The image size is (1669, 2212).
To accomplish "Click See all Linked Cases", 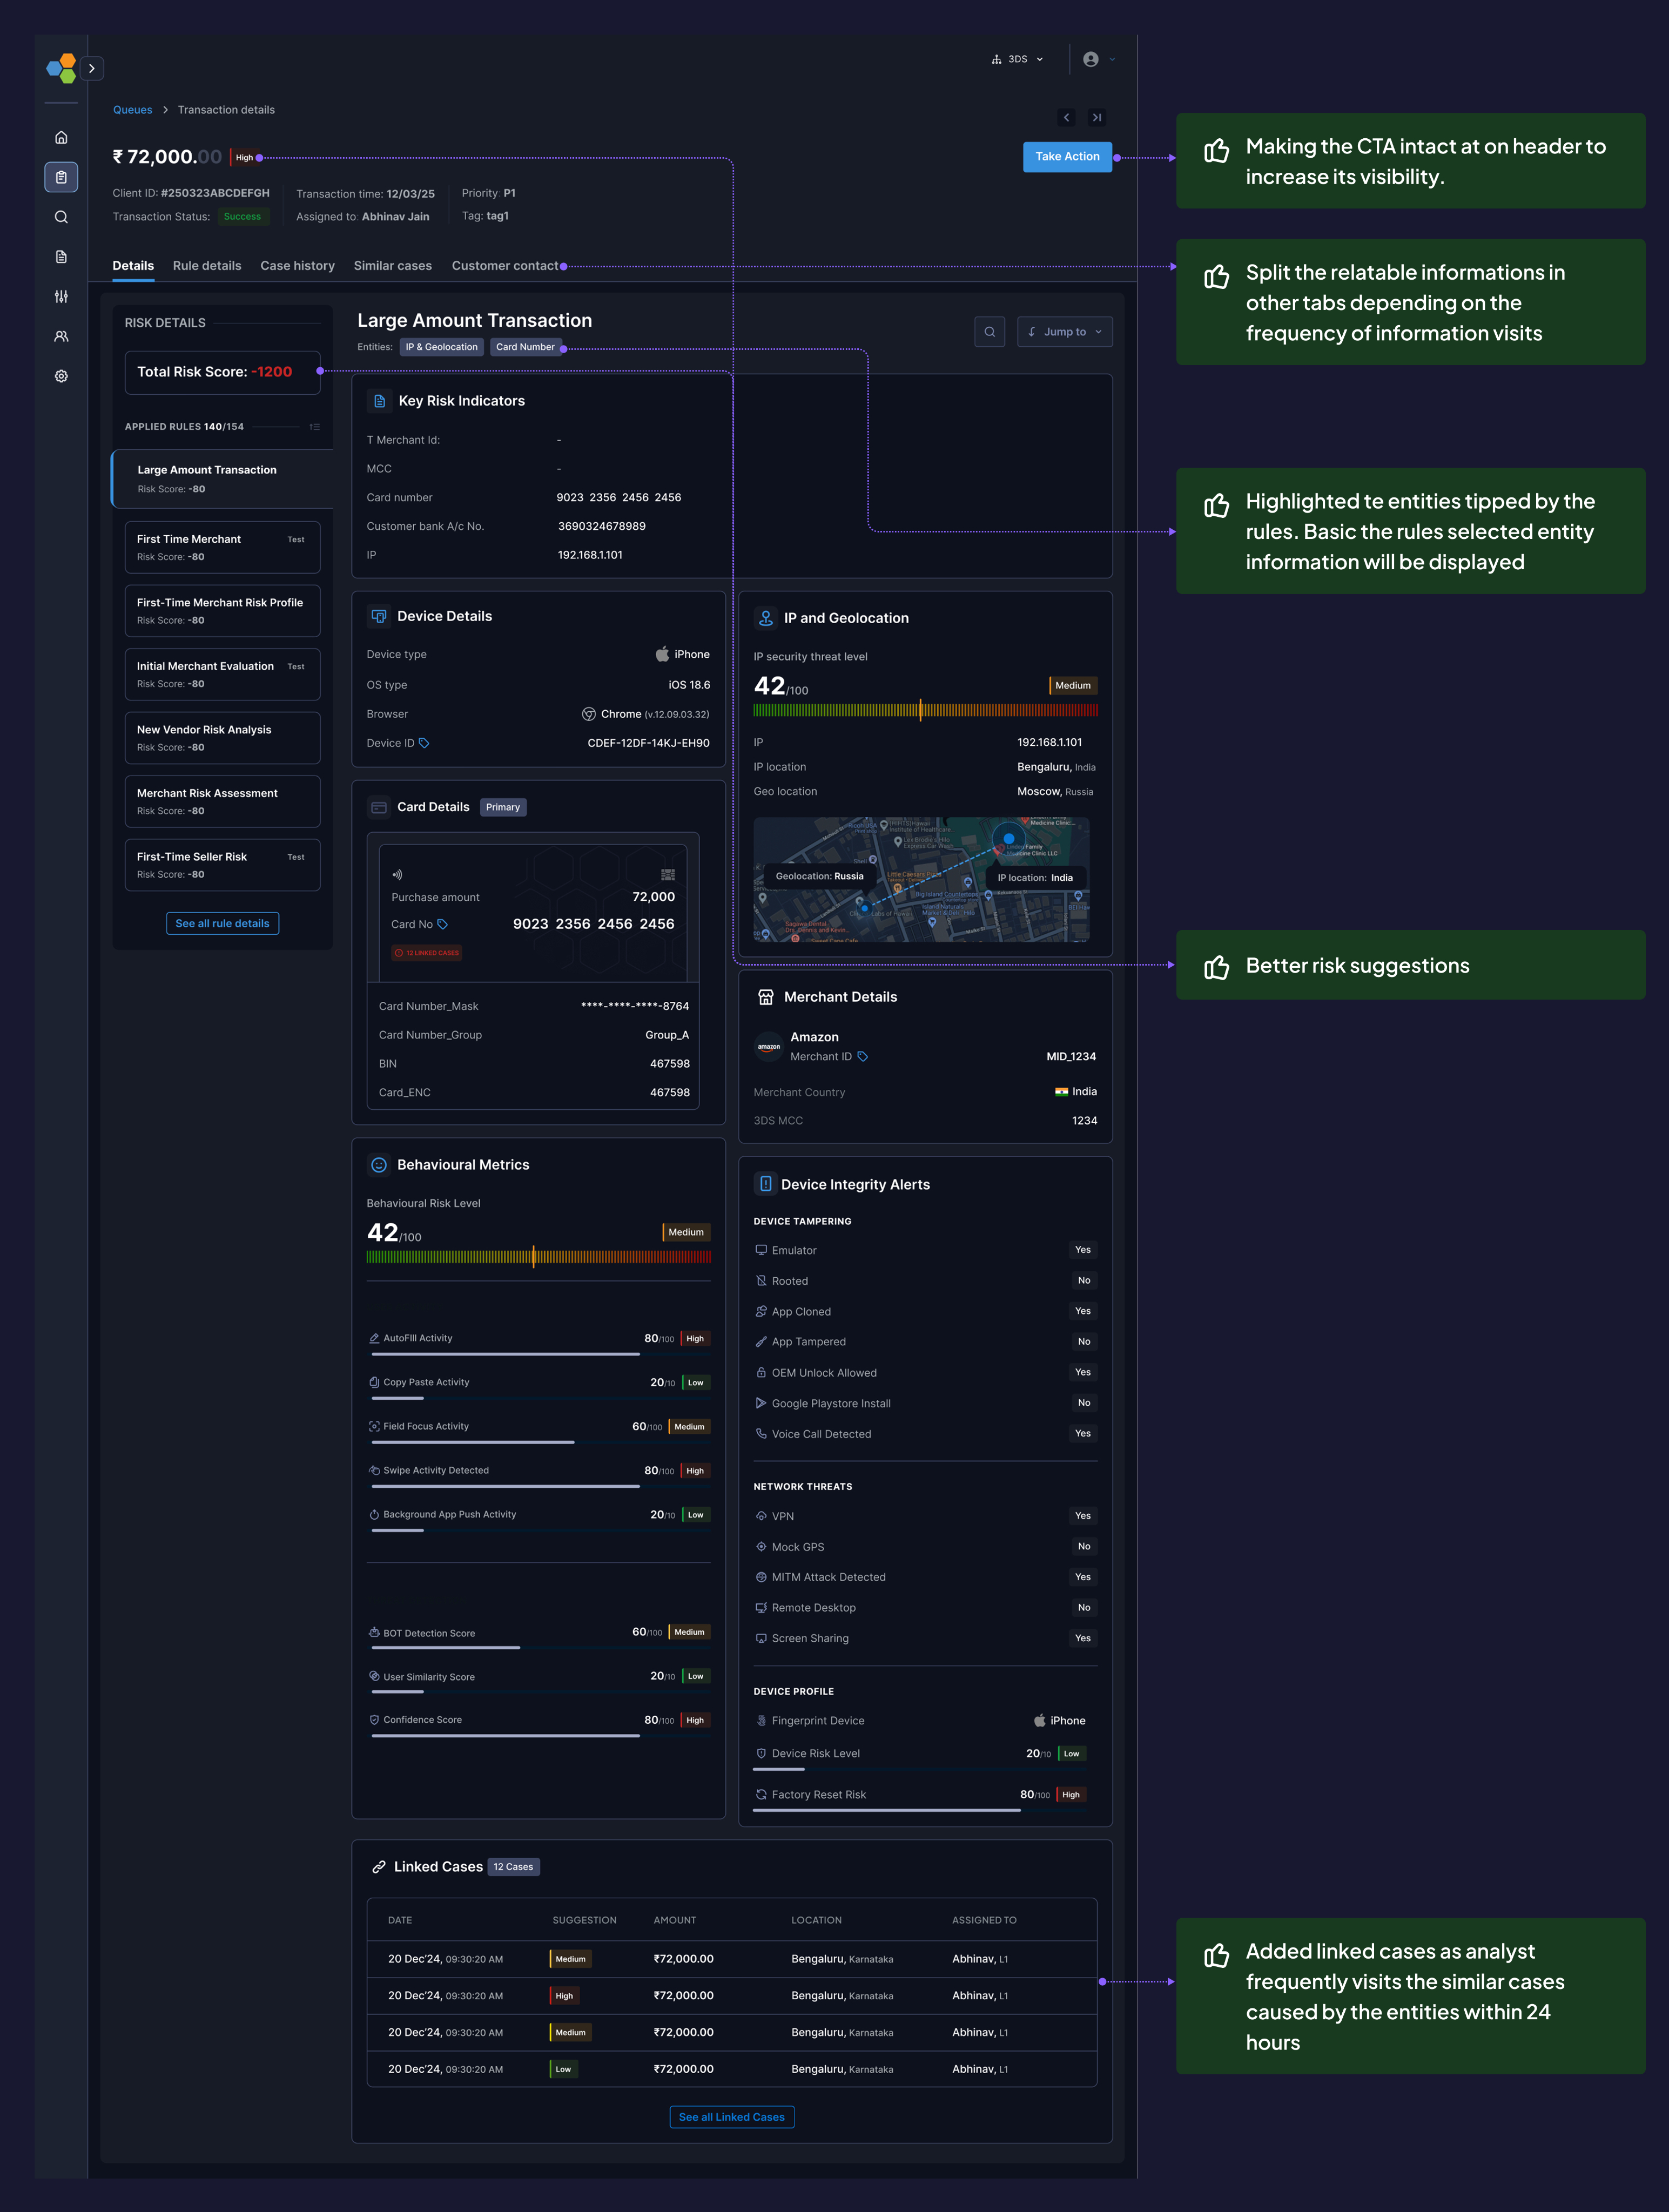I will pyautogui.click(x=731, y=2117).
